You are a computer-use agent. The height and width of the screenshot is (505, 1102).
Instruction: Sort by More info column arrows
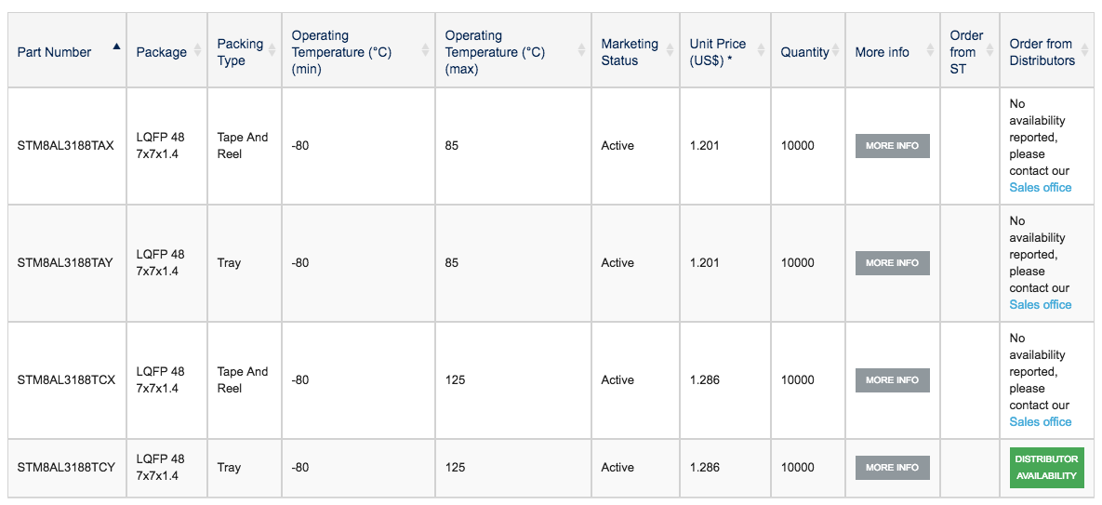(931, 50)
